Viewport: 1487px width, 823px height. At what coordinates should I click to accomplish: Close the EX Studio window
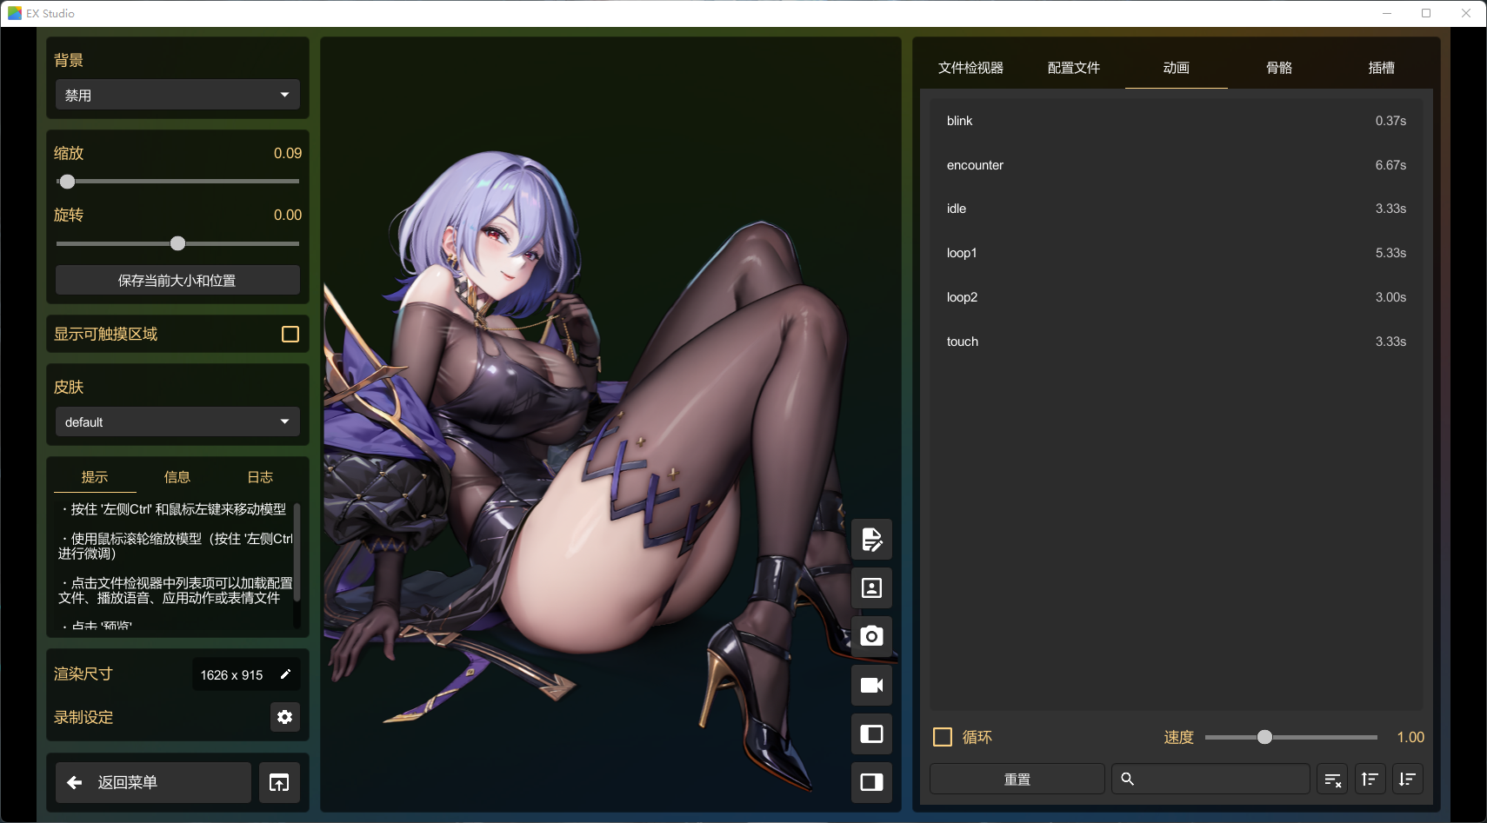1466,13
